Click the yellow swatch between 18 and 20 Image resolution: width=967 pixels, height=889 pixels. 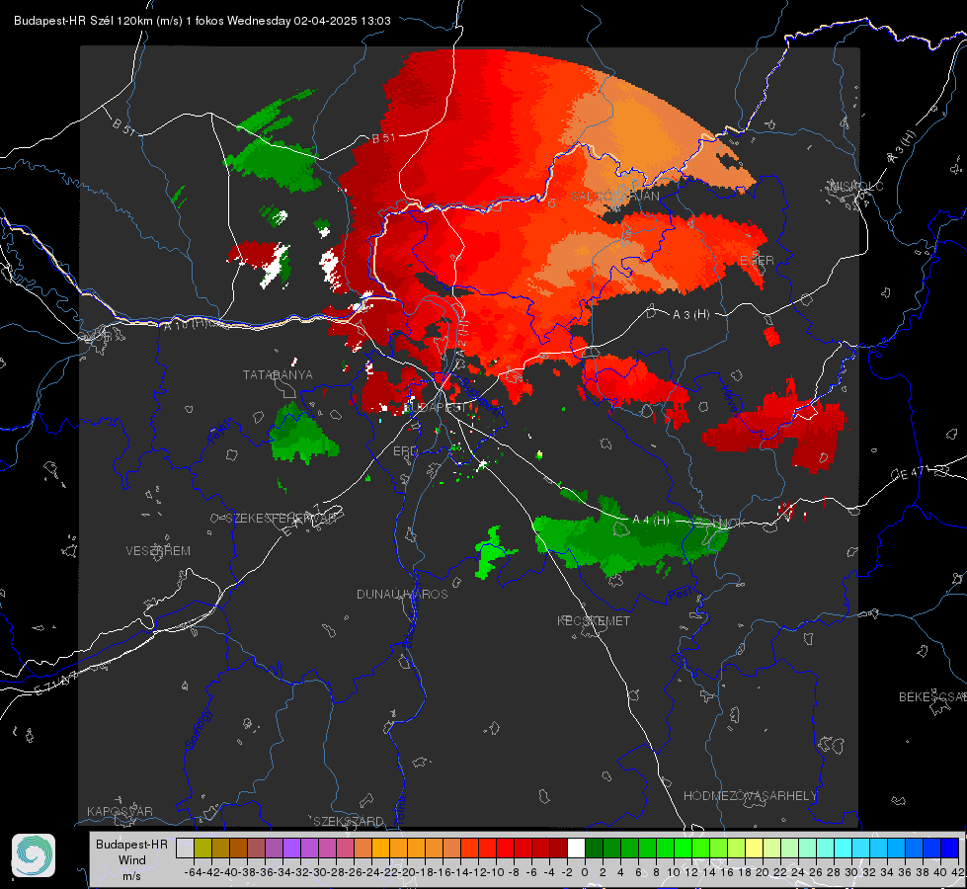[754, 848]
